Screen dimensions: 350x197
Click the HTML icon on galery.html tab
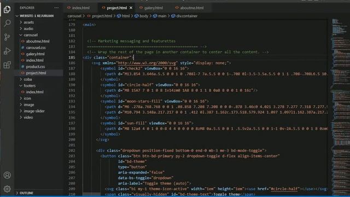(141, 8)
